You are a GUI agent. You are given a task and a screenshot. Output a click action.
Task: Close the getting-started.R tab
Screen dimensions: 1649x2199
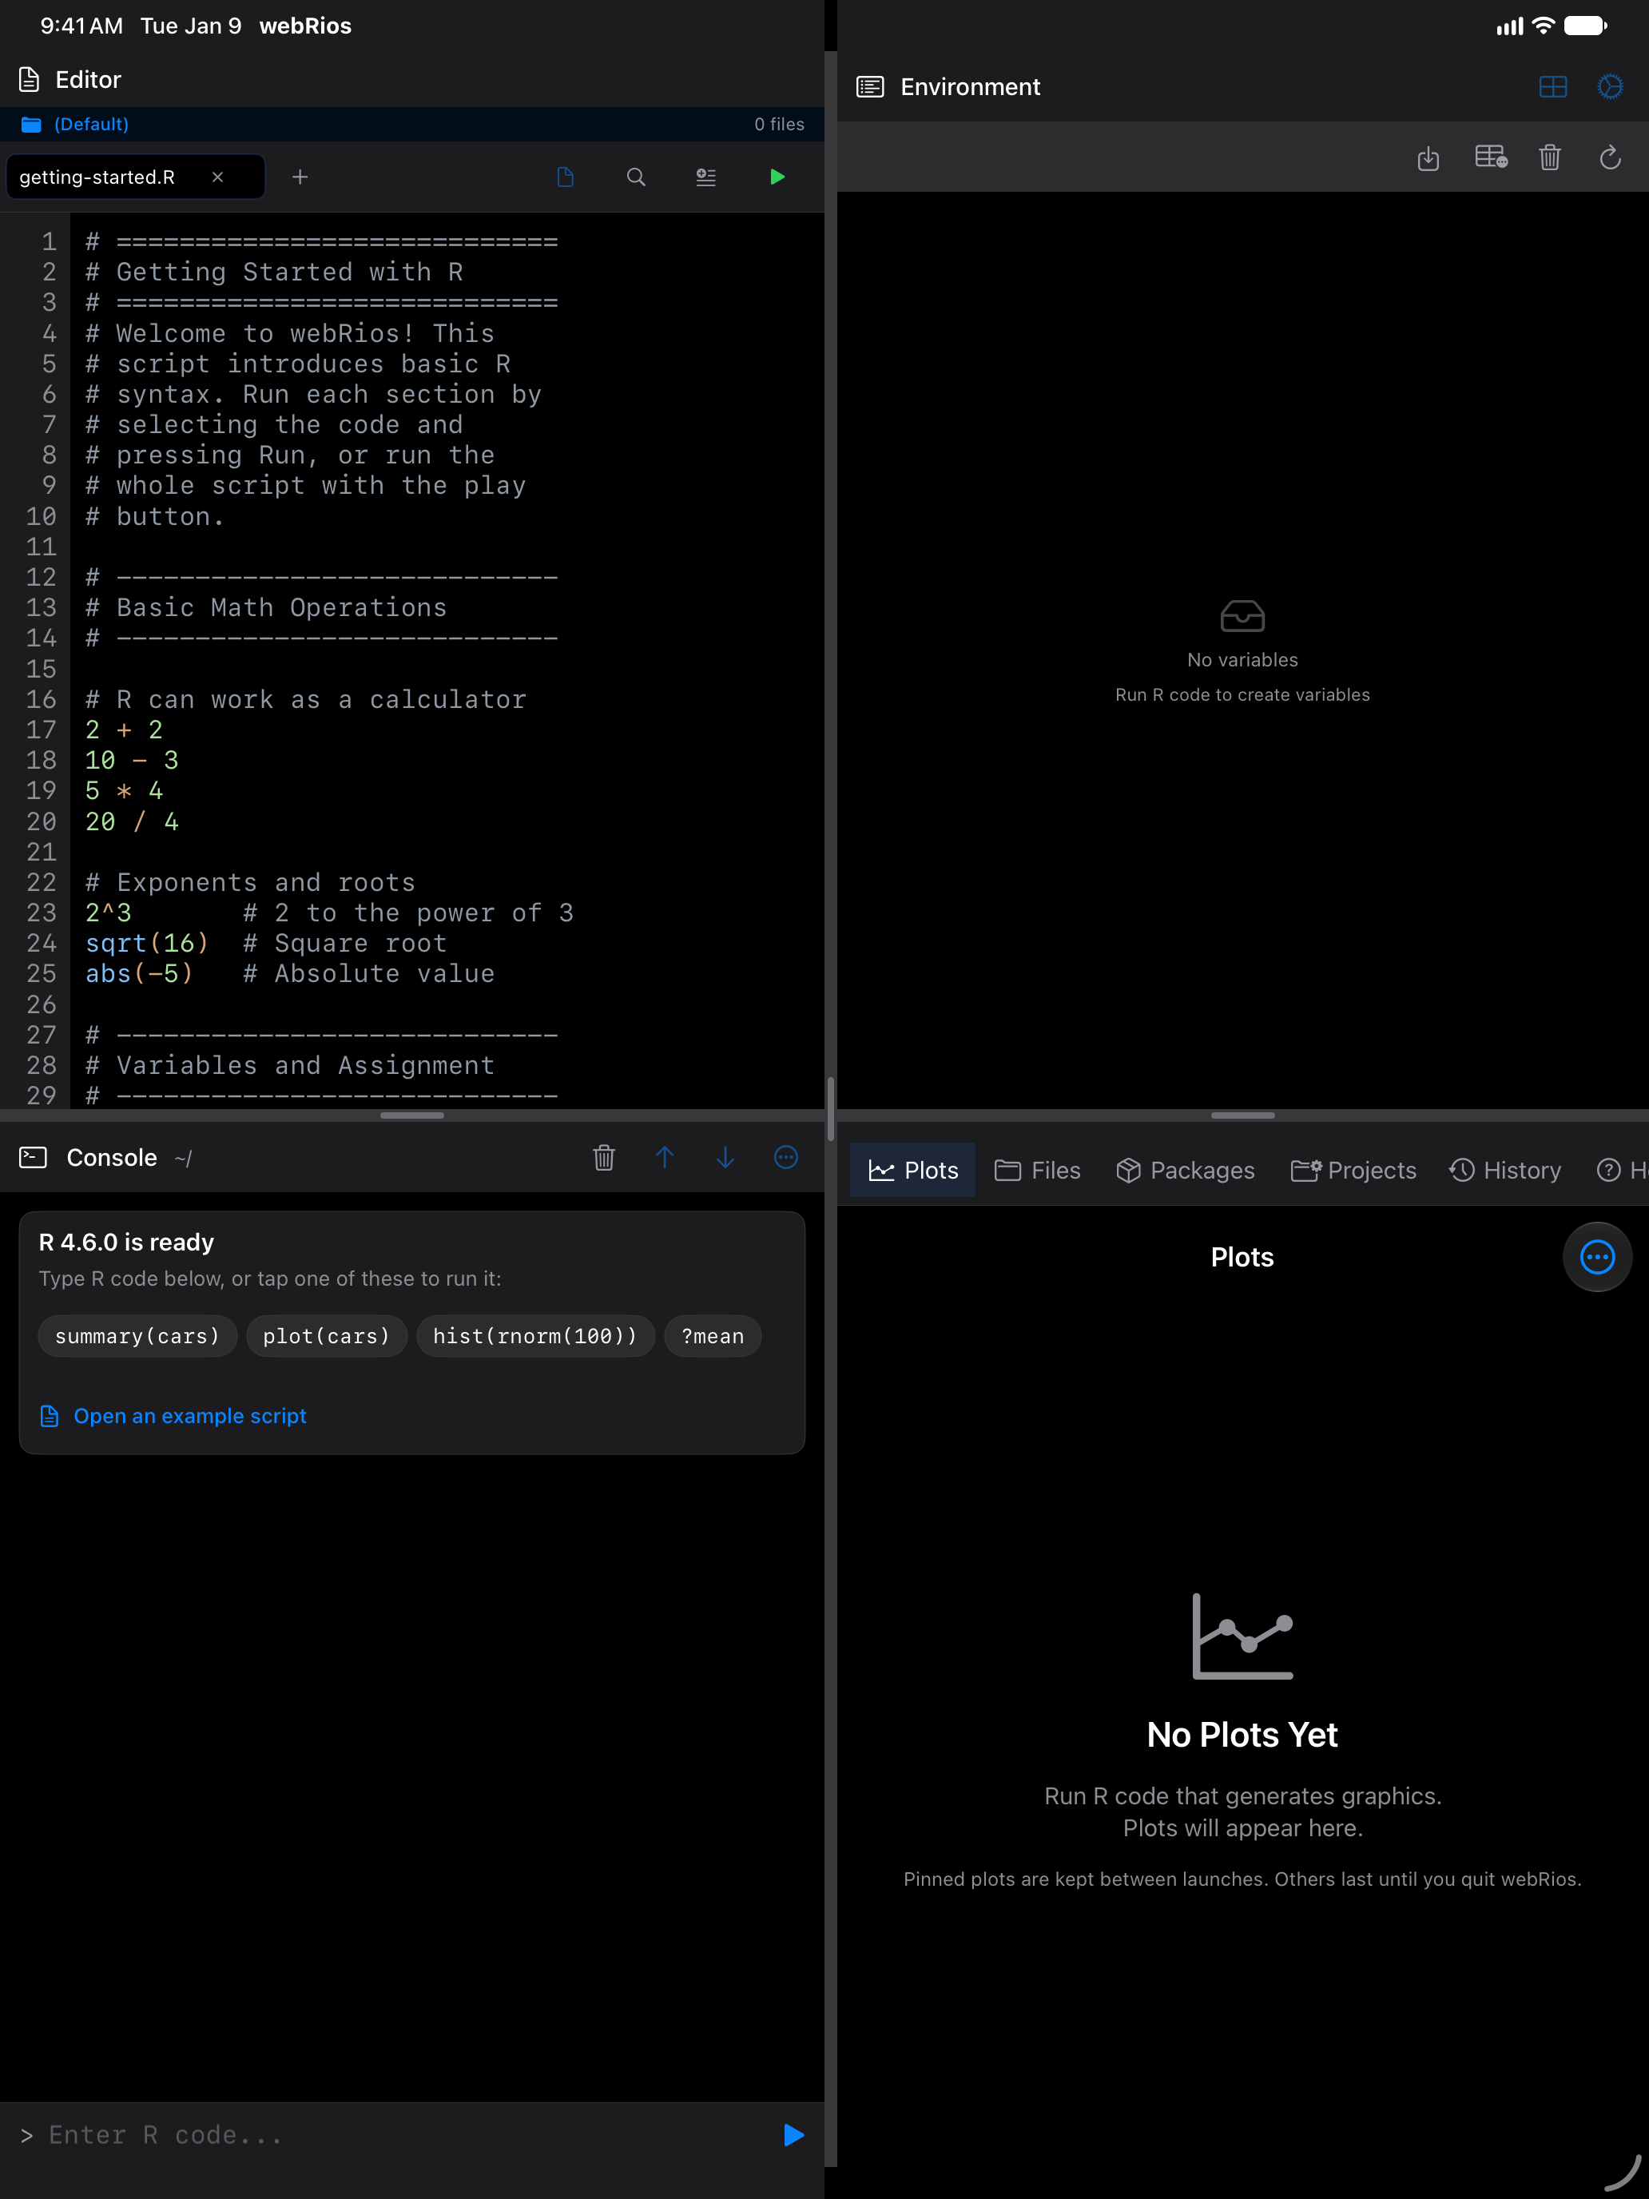click(x=217, y=177)
